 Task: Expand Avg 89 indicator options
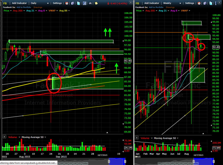(x=69, y=11)
